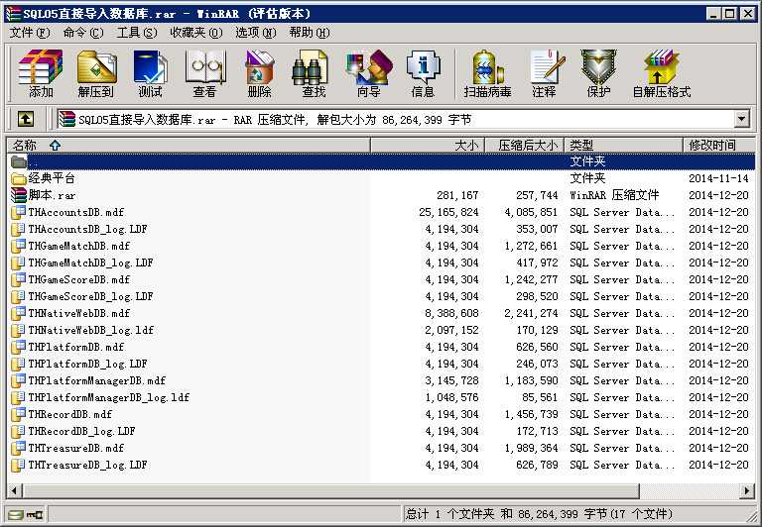762x527 pixels.
Task: Select the 脚本.rar archive icon
Action: pos(19,195)
